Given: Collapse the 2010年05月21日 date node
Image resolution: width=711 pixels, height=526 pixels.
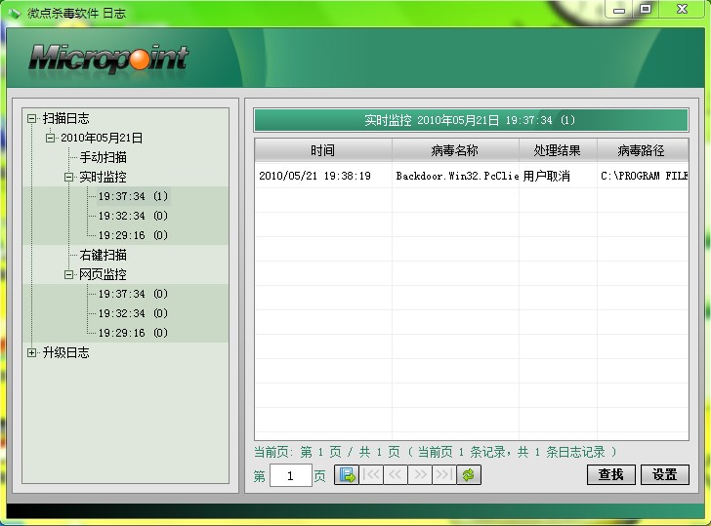Looking at the screenshot, I should click(x=51, y=138).
